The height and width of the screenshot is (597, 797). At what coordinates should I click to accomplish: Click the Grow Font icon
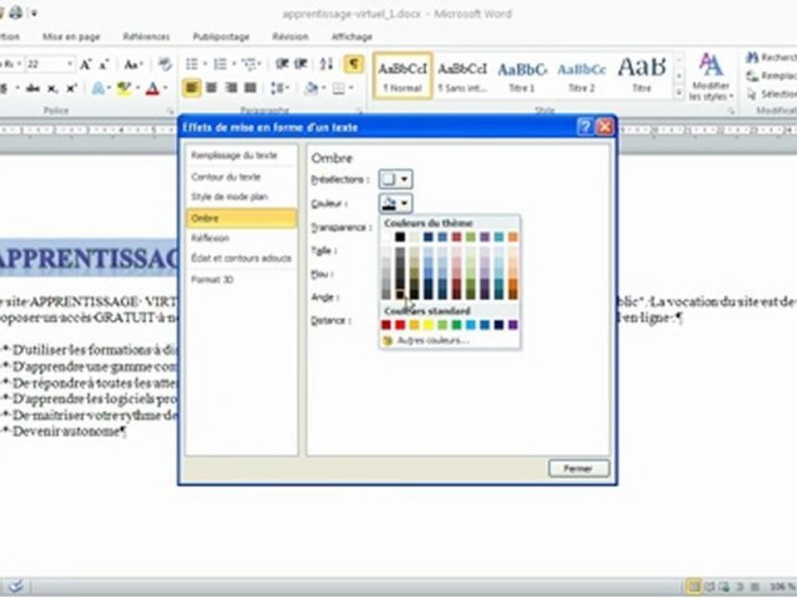pyautogui.click(x=86, y=65)
